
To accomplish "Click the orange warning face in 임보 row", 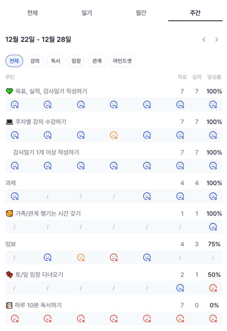I will pos(81,257).
